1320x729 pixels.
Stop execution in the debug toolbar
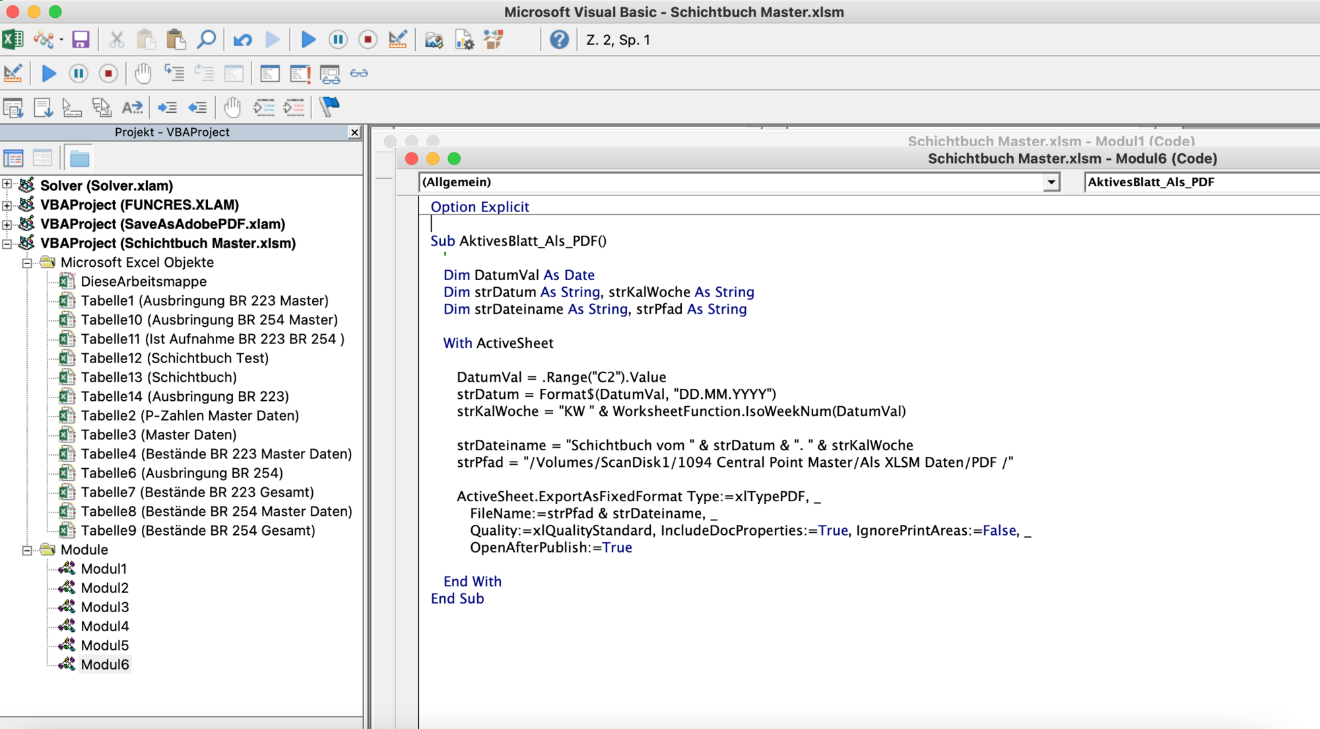point(108,73)
